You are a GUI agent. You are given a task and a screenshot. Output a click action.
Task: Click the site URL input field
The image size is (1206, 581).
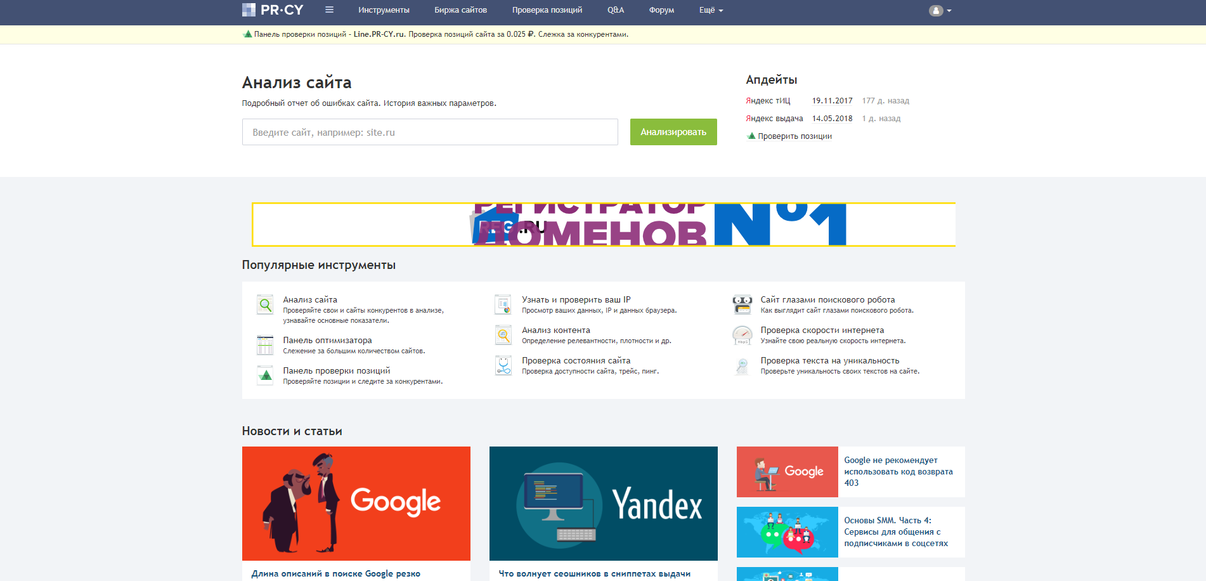pos(430,132)
